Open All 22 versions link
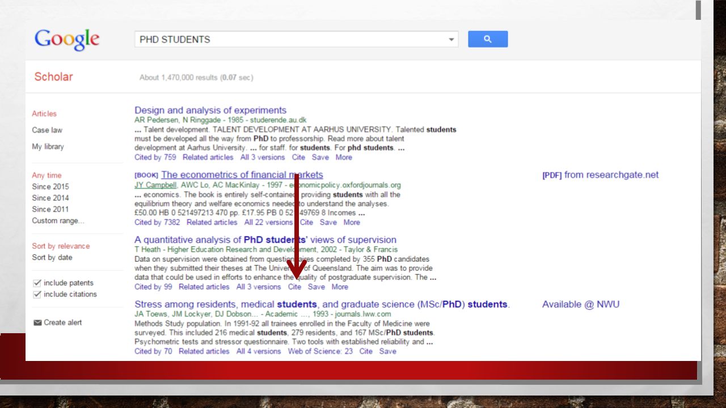 268,222
